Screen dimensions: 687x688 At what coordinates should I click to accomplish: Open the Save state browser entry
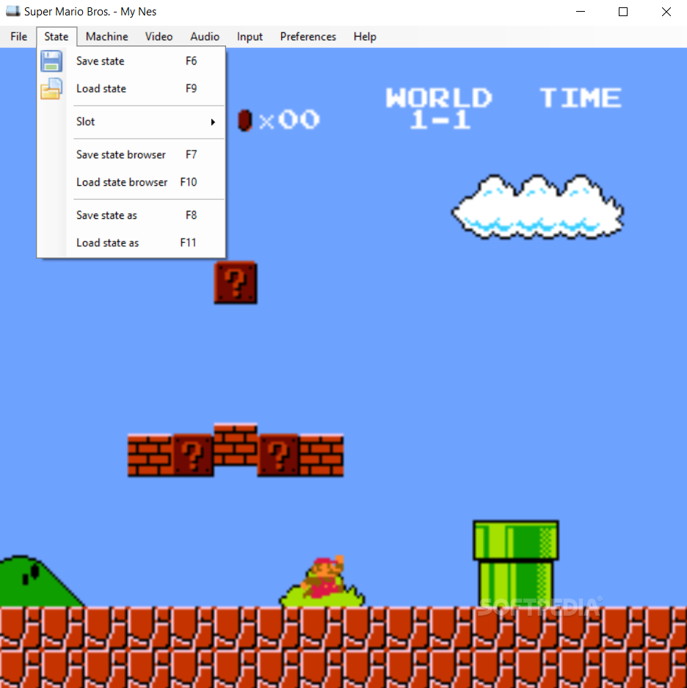pos(131,154)
